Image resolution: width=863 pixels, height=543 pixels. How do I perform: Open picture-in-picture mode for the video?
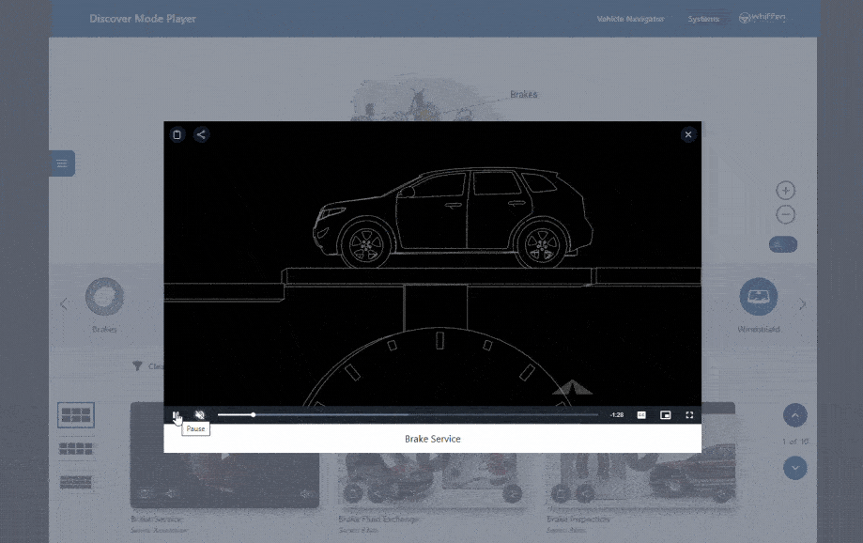coord(665,413)
